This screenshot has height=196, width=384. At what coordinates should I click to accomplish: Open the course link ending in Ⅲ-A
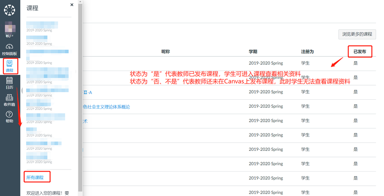point(88,92)
